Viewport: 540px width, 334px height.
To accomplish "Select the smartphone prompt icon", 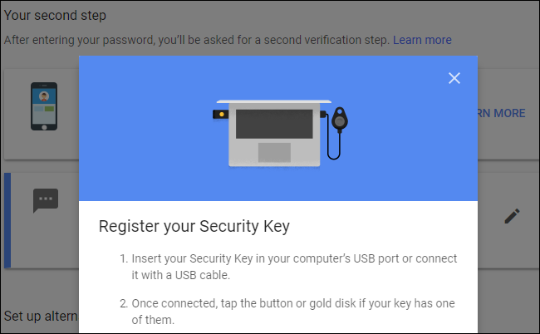I will point(44,106).
